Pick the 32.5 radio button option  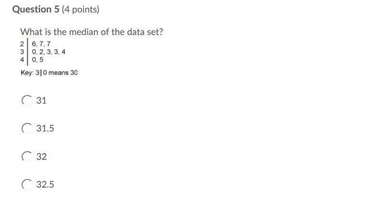coord(27,185)
